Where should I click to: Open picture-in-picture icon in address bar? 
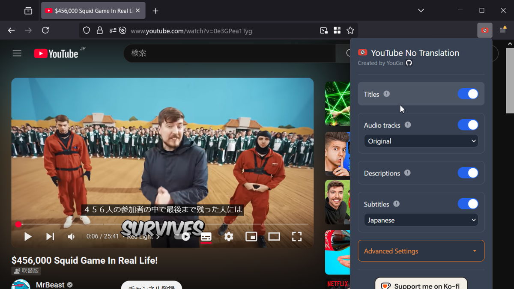point(324,30)
